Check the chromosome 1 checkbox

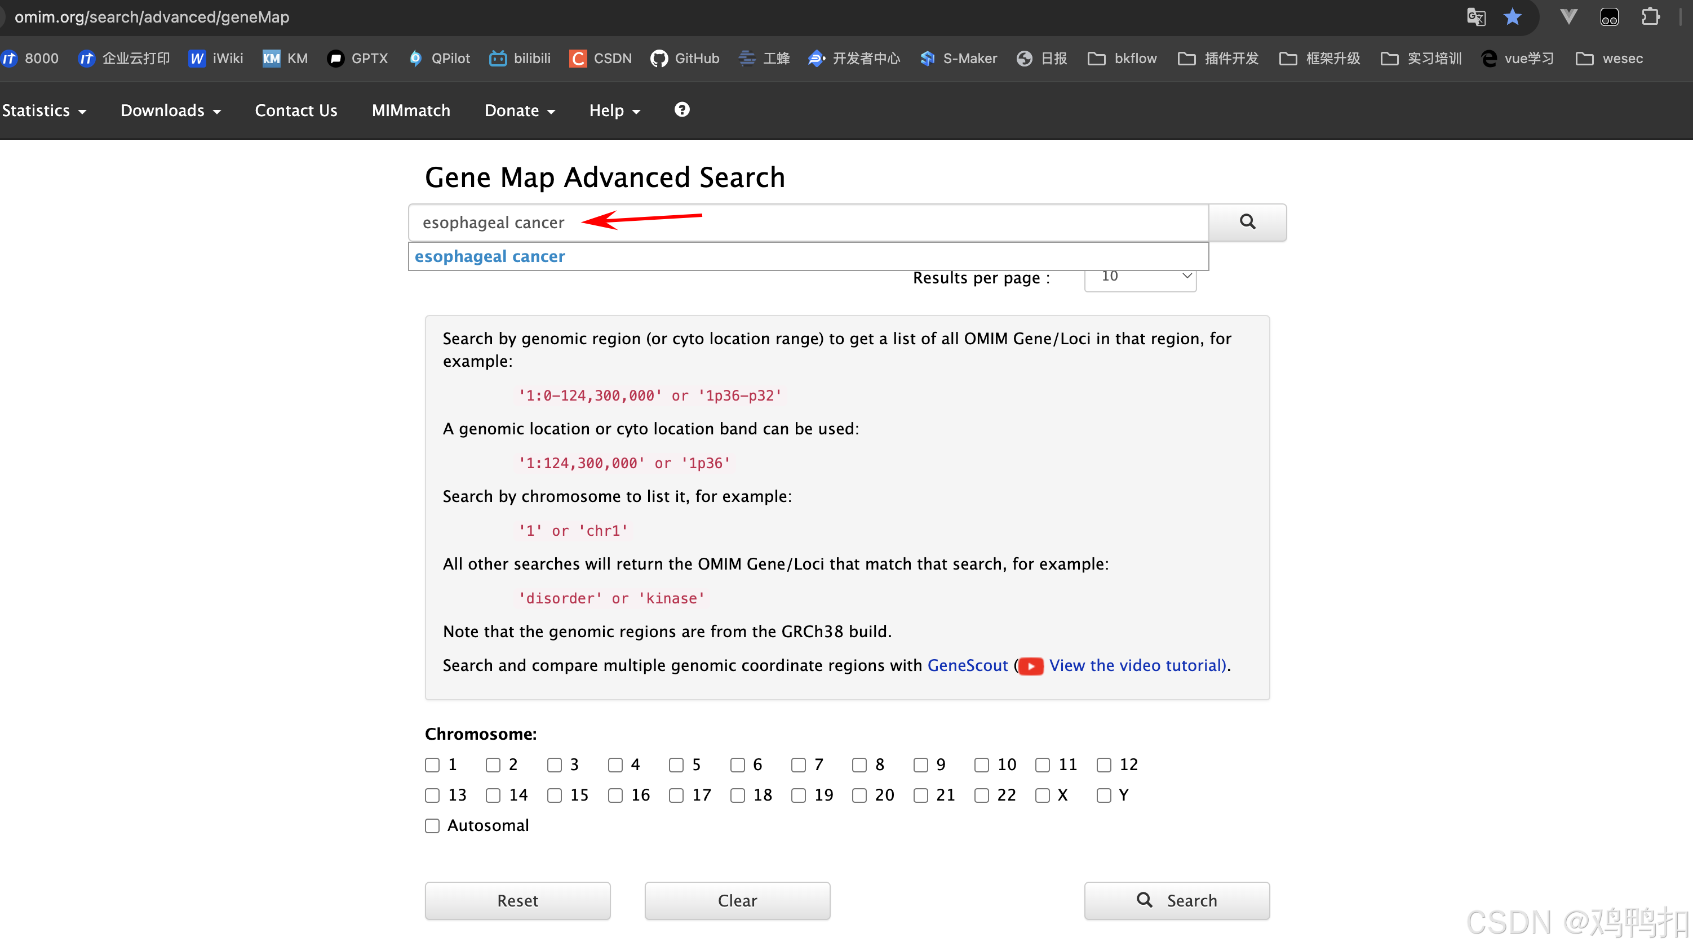click(432, 765)
